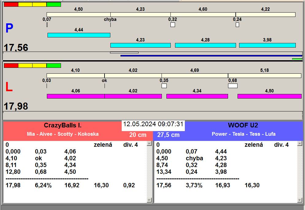Select the cyan 4,44 run bar
This screenshot has width=305, height=210.
coord(79,35)
